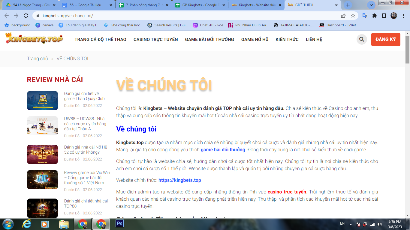This screenshot has width=410, height=230.
Task: Open the 'background' bookmark
Action: tap(18, 25)
